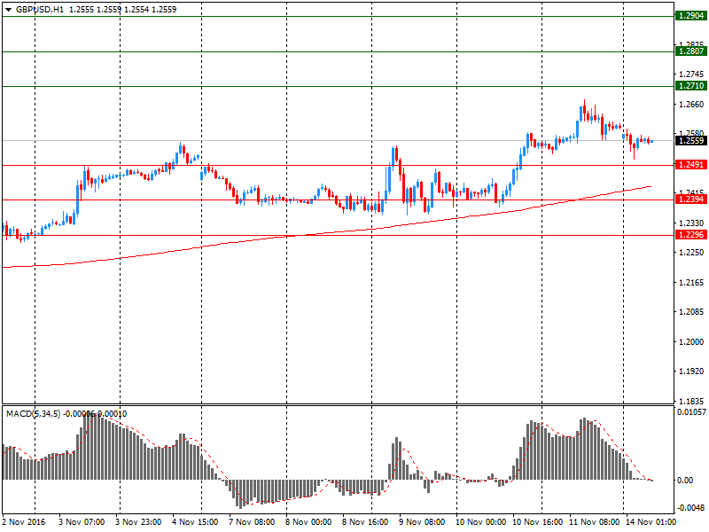Select the 14 Nov 01:00 time axis label

[x=651, y=522]
